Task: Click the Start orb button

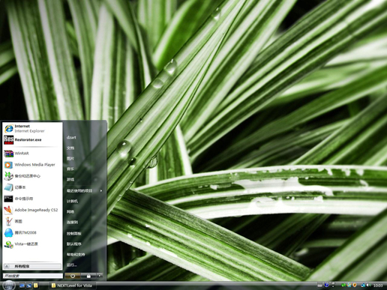Action: pyautogui.click(x=8, y=286)
